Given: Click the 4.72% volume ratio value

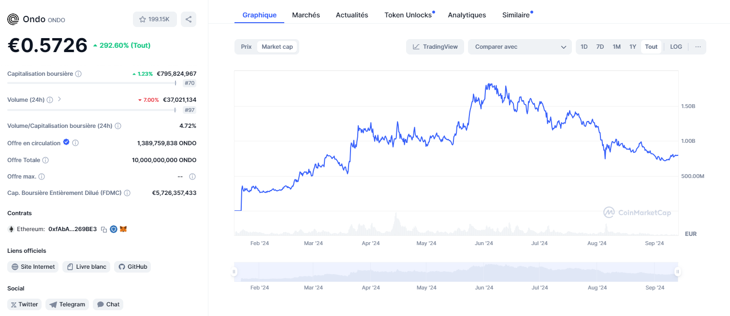Looking at the screenshot, I should (188, 126).
